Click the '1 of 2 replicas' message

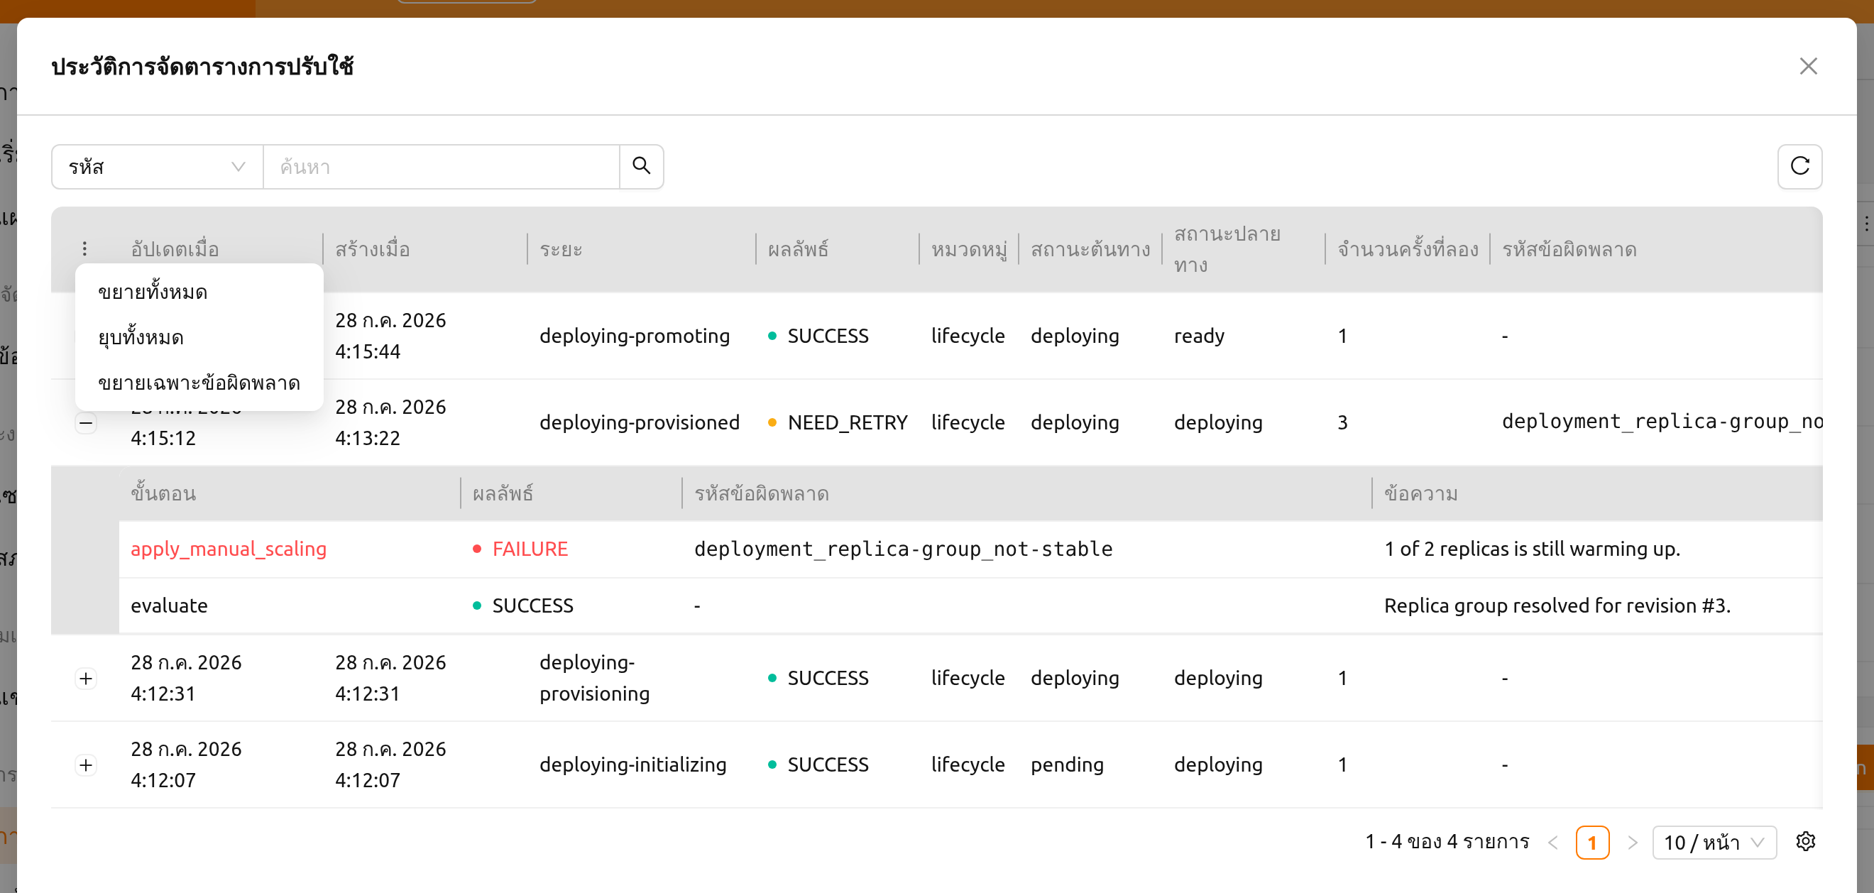point(1532,548)
